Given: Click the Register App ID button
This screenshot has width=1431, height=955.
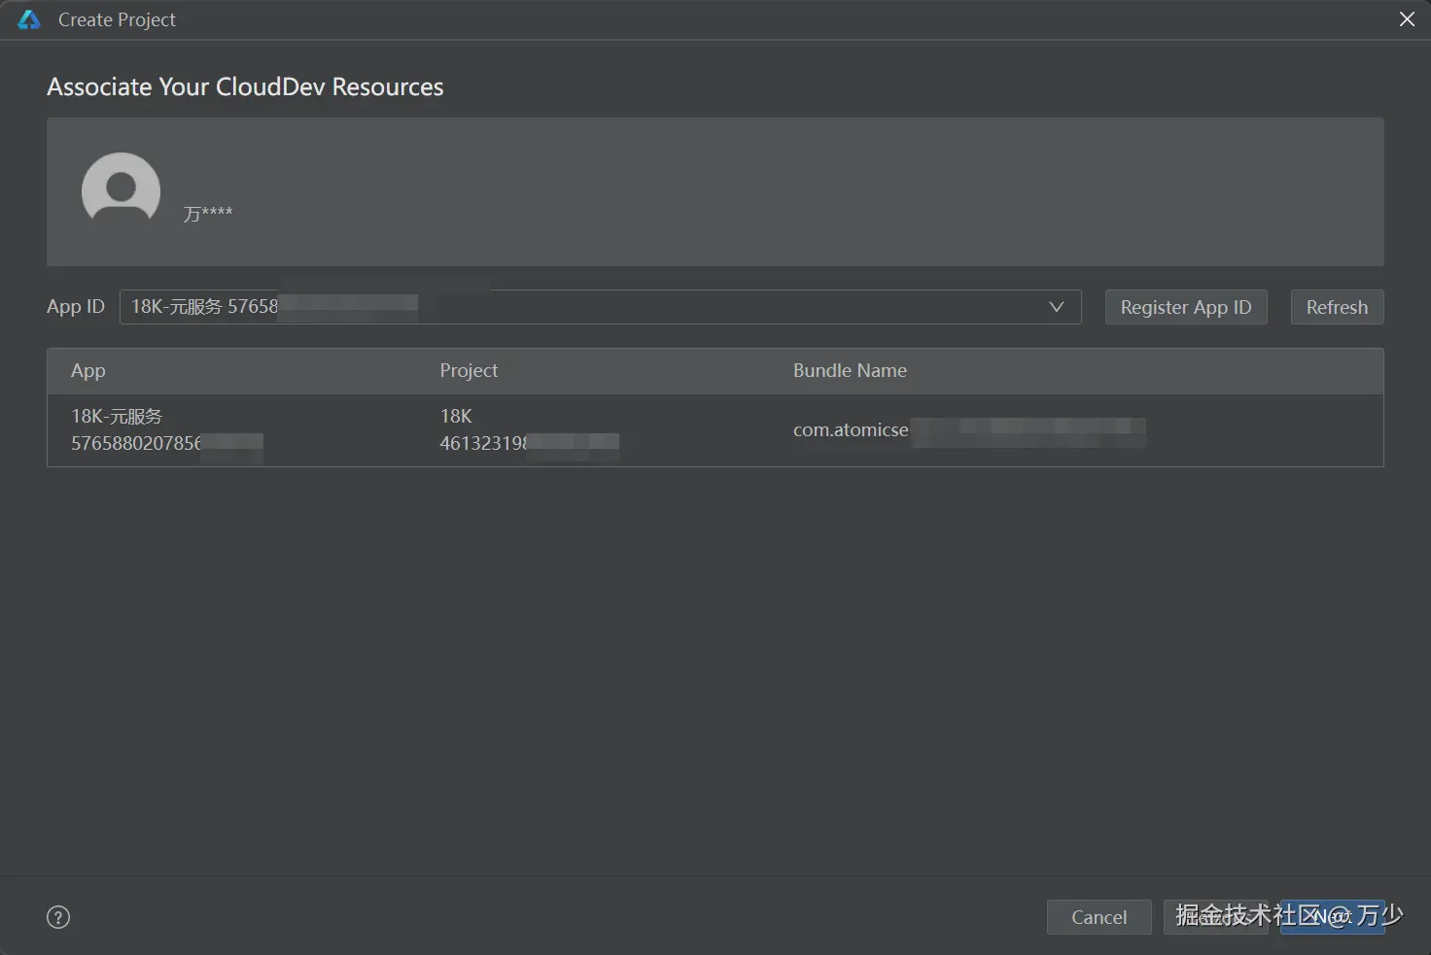Looking at the screenshot, I should coord(1185,307).
